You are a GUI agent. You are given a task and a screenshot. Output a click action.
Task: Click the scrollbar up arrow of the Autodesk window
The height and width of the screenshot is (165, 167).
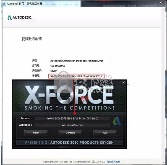pyautogui.click(x=163, y=9)
